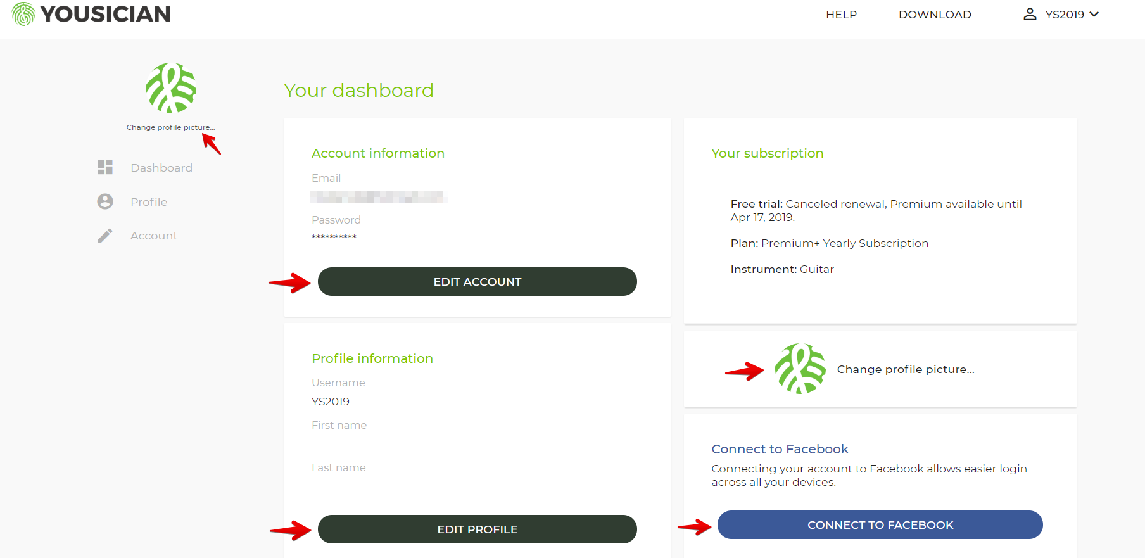This screenshot has height=558, width=1145.
Task: Click the Change profile picture text in right card
Action: [906, 369]
